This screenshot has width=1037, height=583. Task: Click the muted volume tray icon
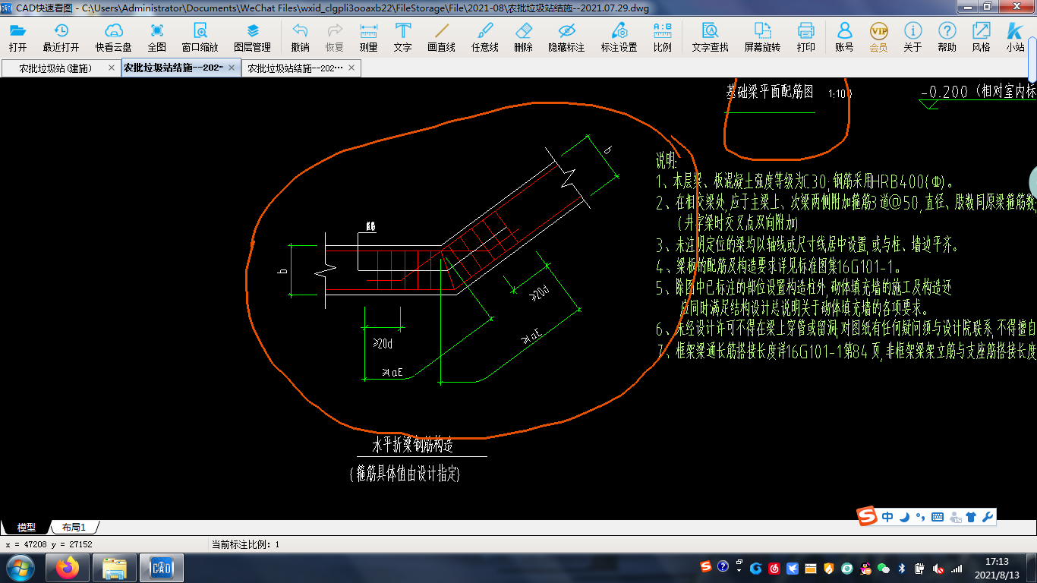point(938,568)
